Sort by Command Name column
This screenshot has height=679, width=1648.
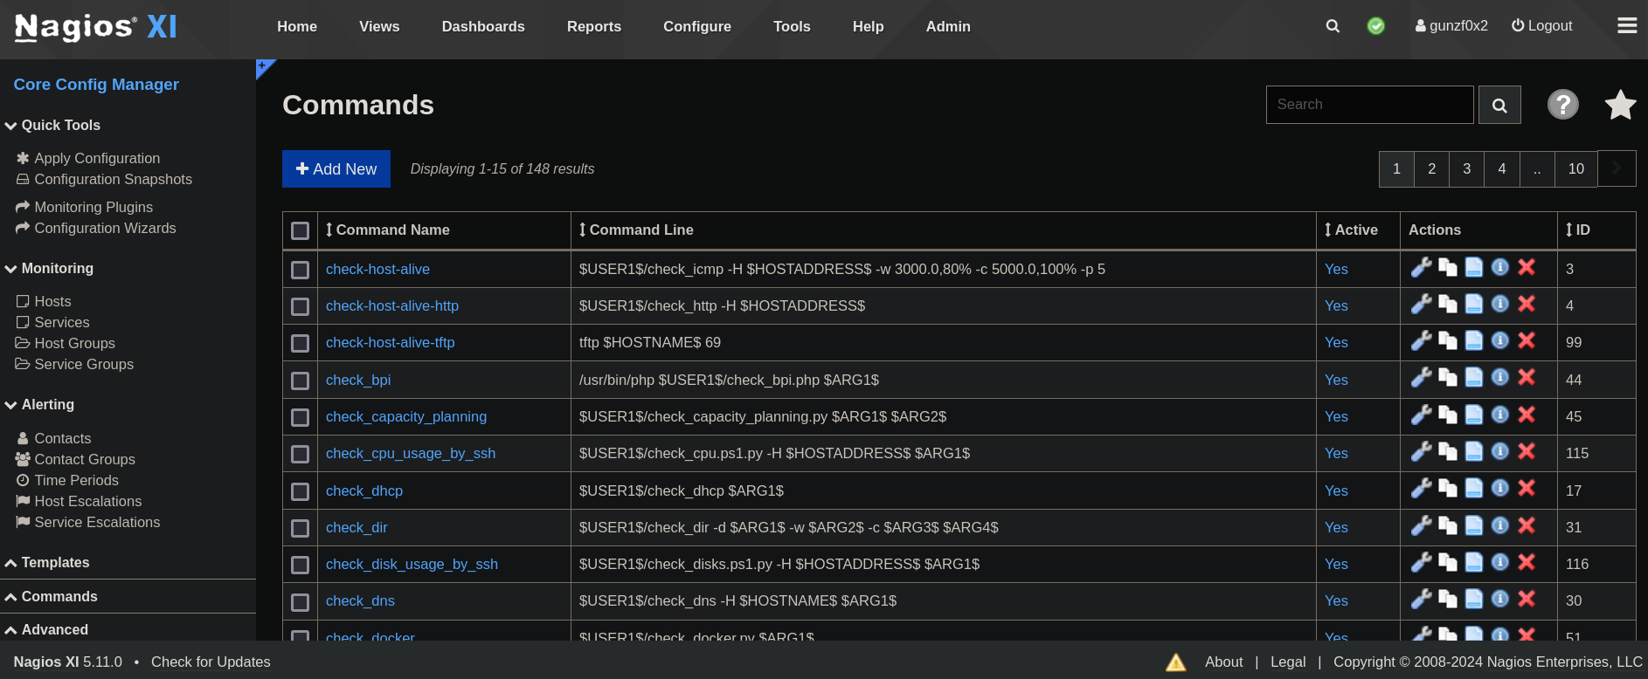[387, 230]
